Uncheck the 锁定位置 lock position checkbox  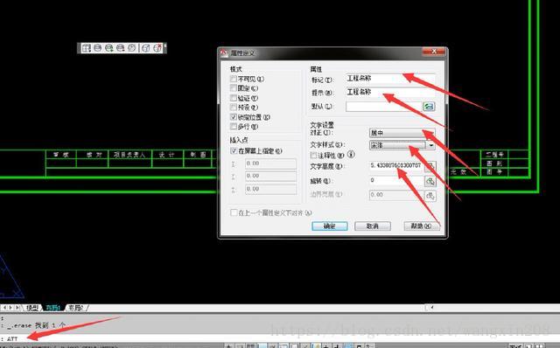click(234, 117)
